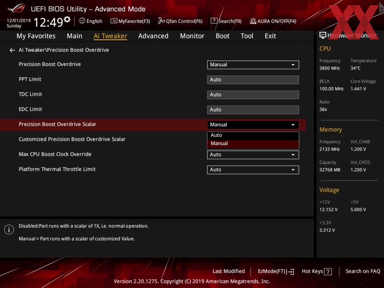Click the +12V value 12.152 V
This screenshot has width=384, height=288.
click(328, 210)
